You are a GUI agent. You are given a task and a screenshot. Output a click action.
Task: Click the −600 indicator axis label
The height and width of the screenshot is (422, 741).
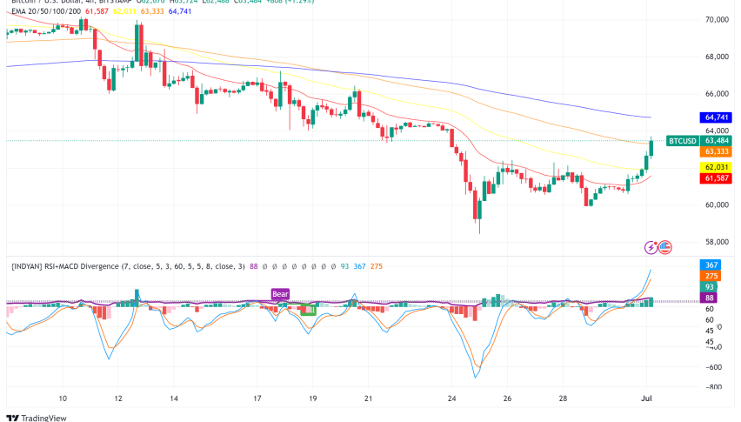(713, 367)
